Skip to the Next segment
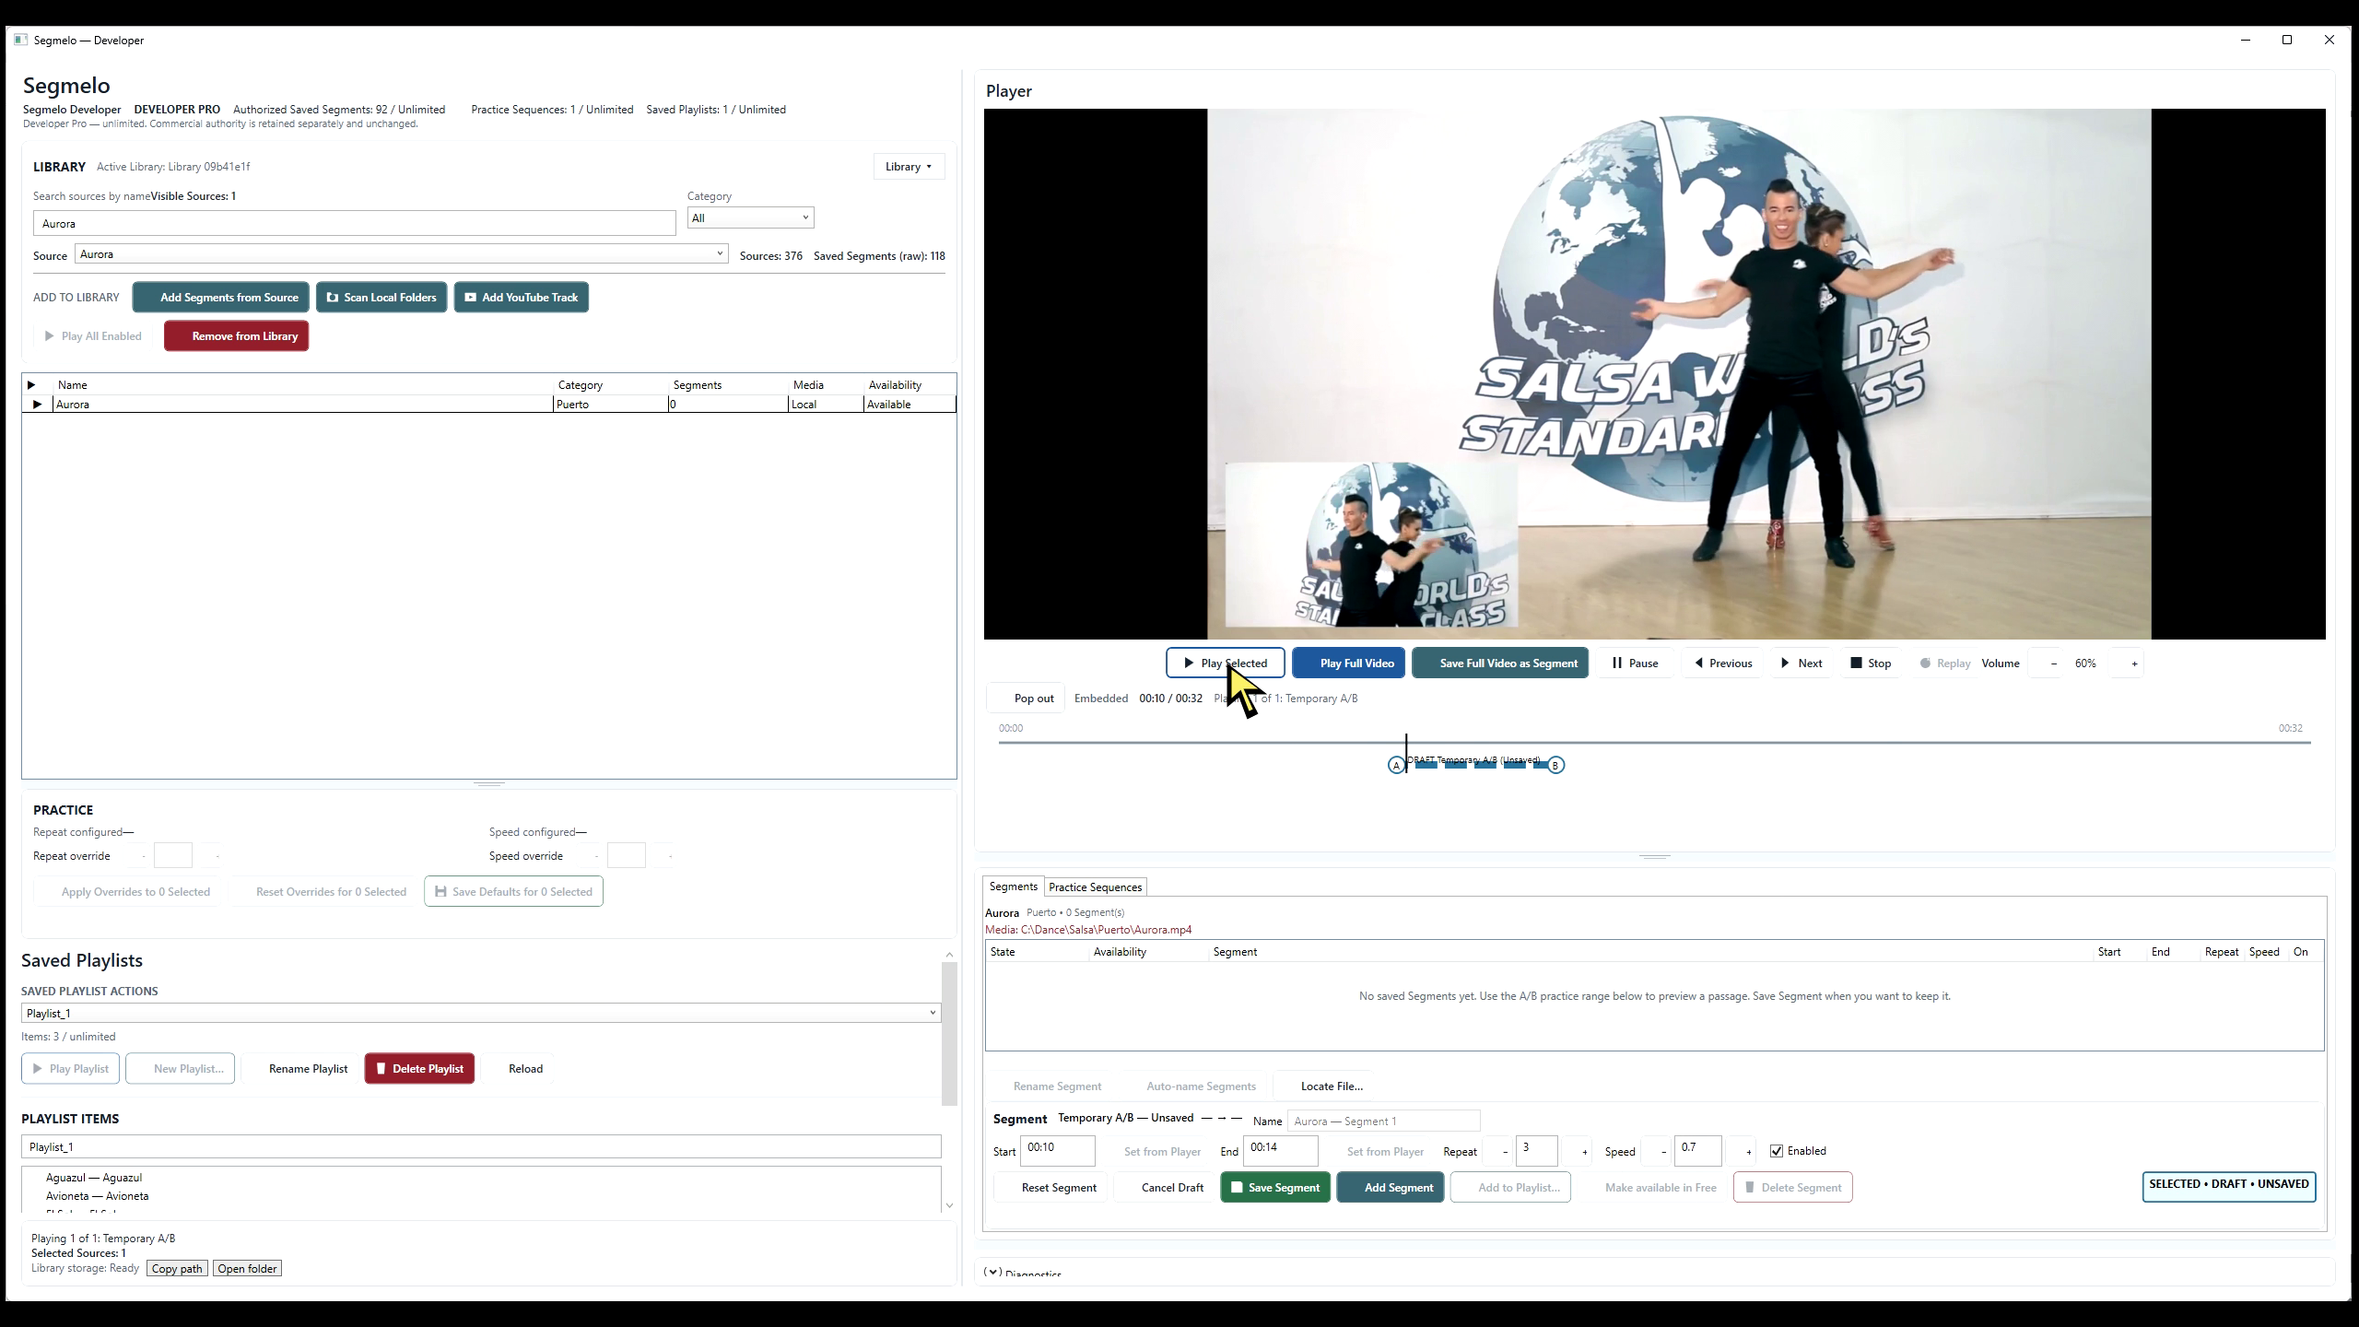This screenshot has height=1327, width=2359. click(x=1801, y=663)
